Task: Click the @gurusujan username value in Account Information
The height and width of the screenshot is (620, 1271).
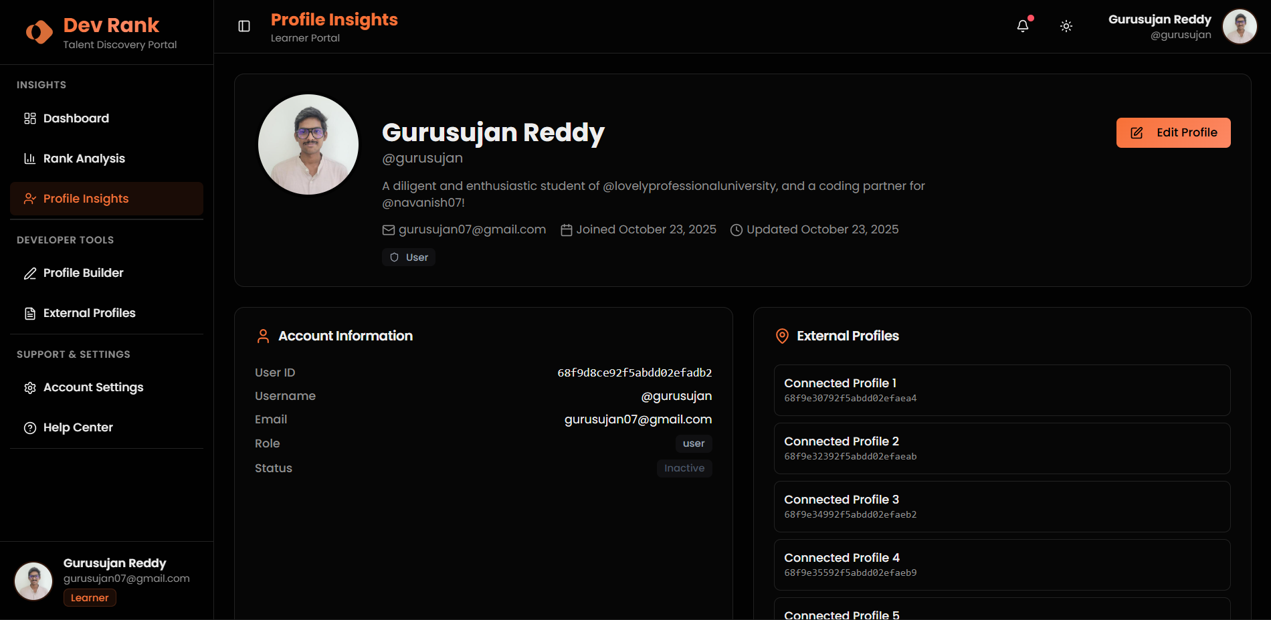Action: click(676, 396)
